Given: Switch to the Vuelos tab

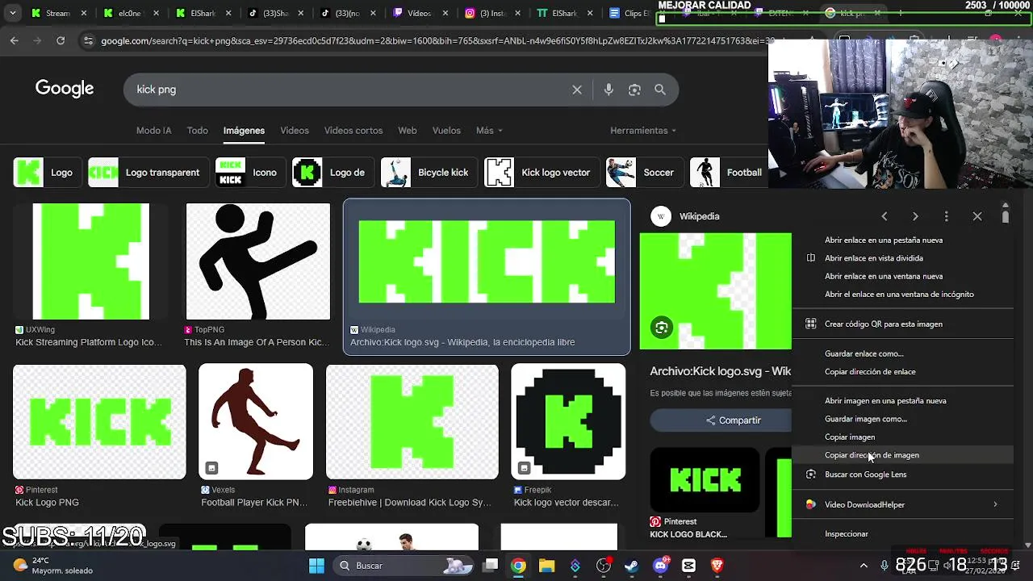Looking at the screenshot, I should coord(446,131).
